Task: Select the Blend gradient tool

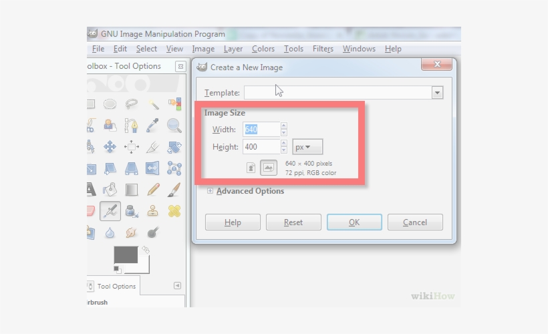Action: click(x=132, y=190)
